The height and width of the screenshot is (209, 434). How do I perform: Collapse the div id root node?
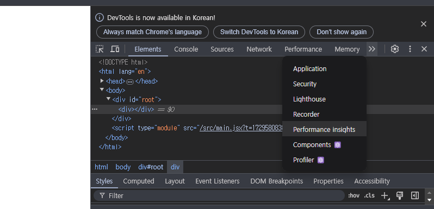(109, 99)
